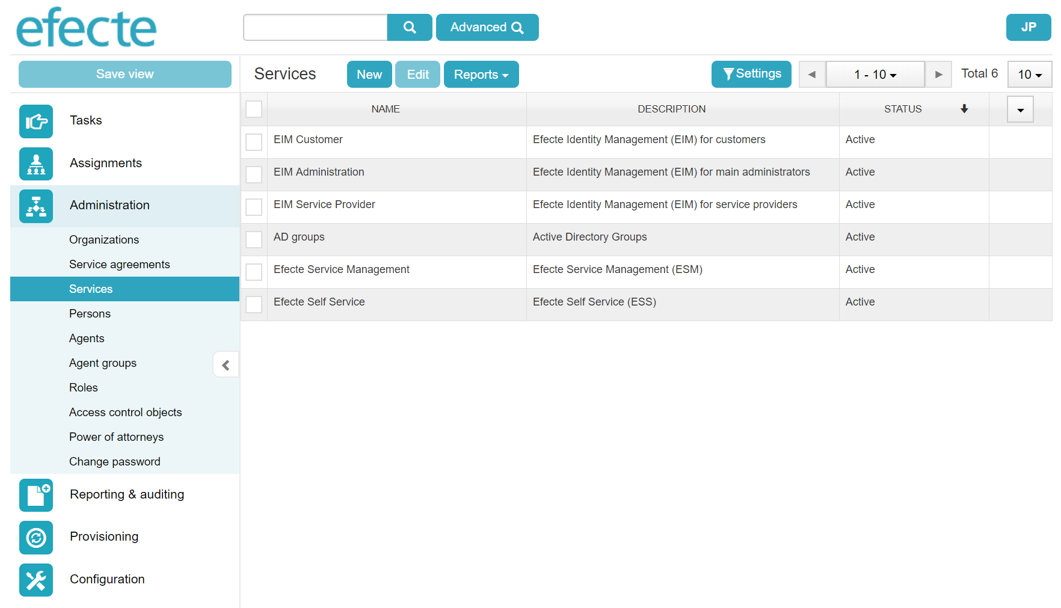Click the Active Directory Groups description
Image resolution: width=1061 pixels, height=608 pixels.
(x=590, y=237)
